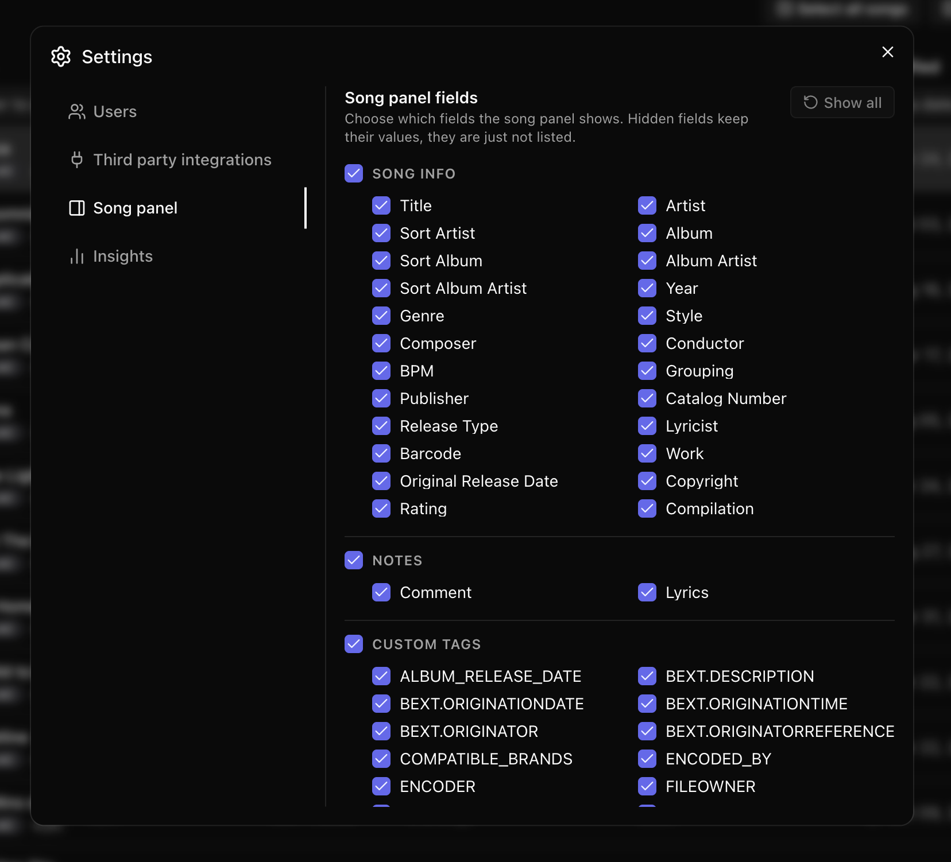Uncheck the BPM field
This screenshot has width=951, height=862.
click(x=381, y=371)
